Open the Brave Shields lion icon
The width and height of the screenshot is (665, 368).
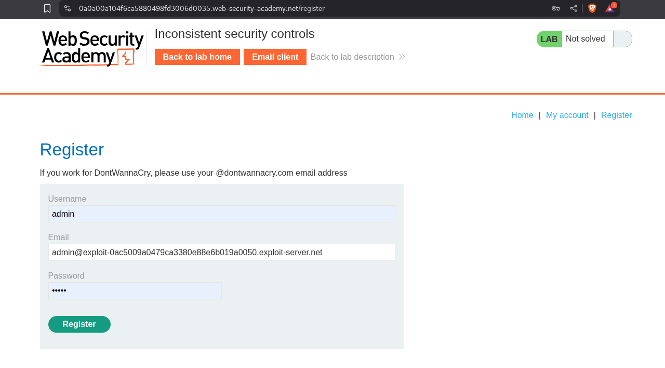pos(592,8)
